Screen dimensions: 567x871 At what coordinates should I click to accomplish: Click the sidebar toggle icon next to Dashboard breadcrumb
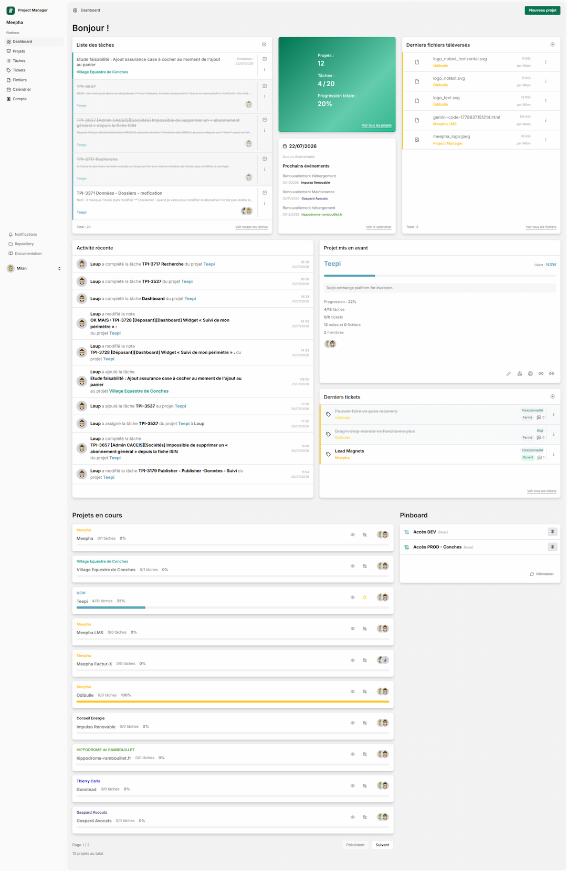click(75, 10)
